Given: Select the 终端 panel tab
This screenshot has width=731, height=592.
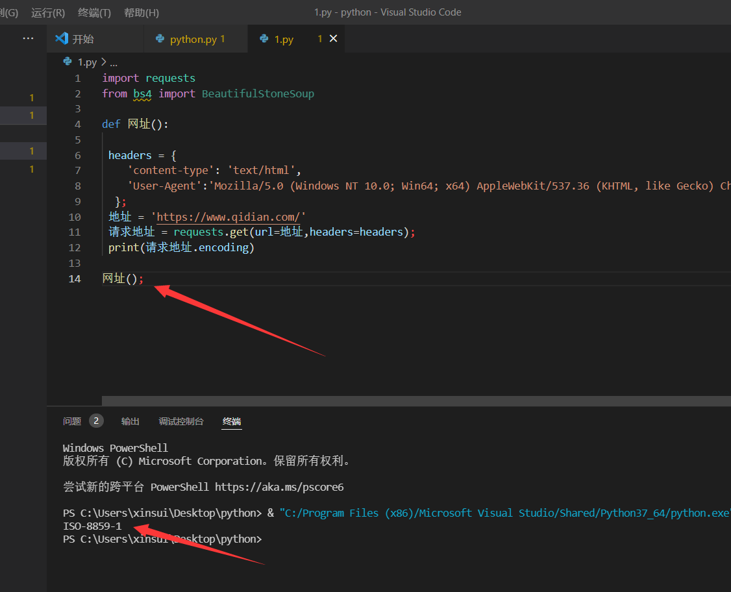Looking at the screenshot, I should tap(232, 421).
